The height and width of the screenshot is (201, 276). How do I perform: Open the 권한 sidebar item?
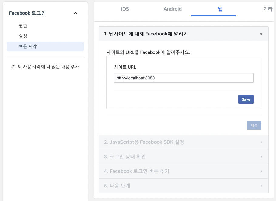[23, 26]
